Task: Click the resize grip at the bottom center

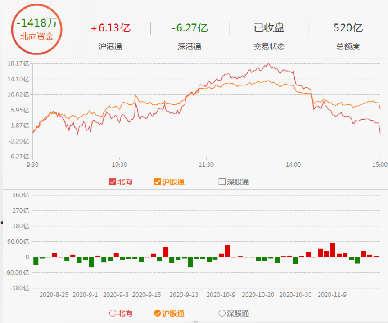Action: pyautogui.click(x=195, y=322)
